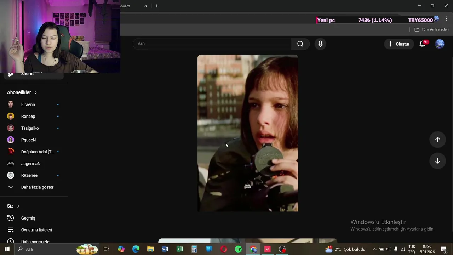Switch to Chrome on the taskbar
Screen dimensions: 453x255
[x=253, y=249]
